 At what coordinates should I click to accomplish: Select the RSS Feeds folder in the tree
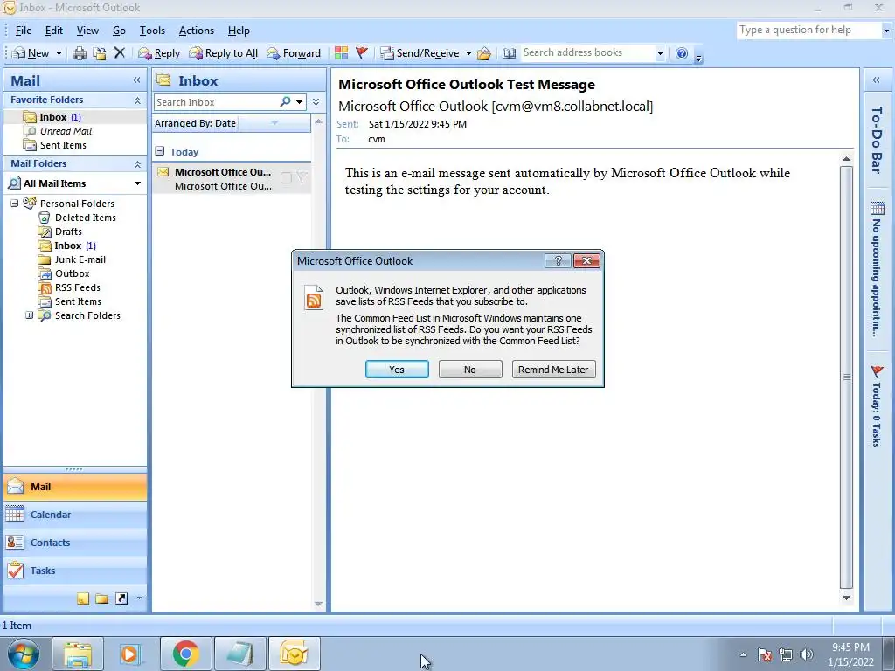[70, 287]
